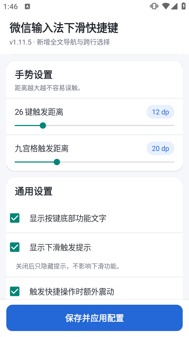Tap the 触发快捷操作时额外震动 label text

point(72,292)
